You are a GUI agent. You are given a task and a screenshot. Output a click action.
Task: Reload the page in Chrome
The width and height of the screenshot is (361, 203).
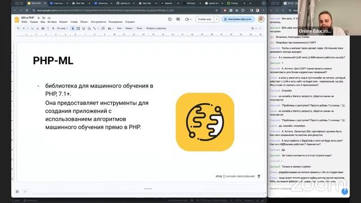(x=27, y=10)
